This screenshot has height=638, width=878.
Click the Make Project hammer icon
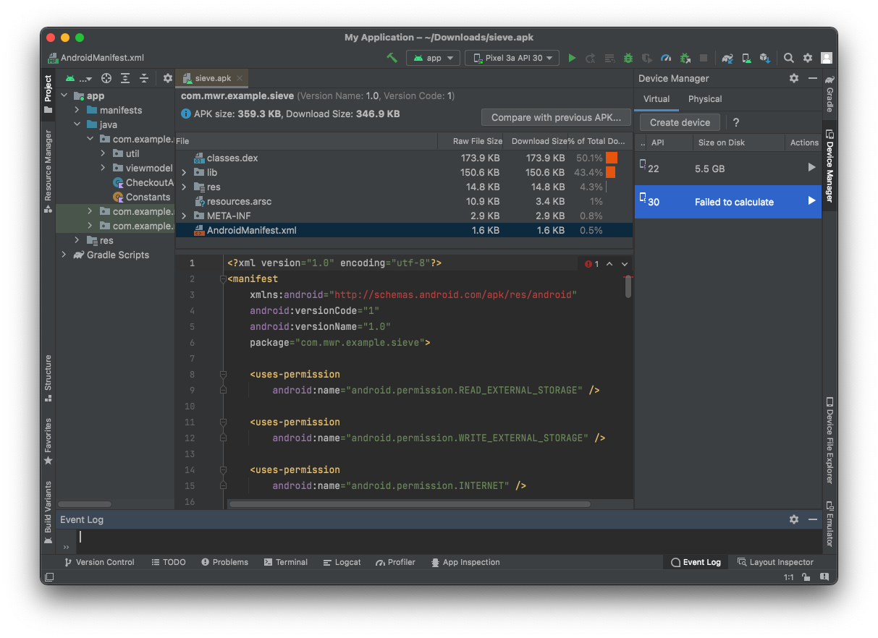pos(392,58)
